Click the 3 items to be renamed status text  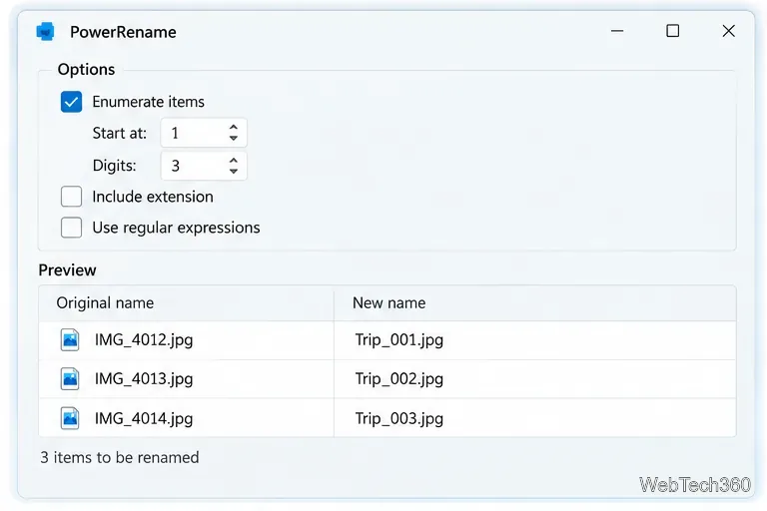click(120, 457)
